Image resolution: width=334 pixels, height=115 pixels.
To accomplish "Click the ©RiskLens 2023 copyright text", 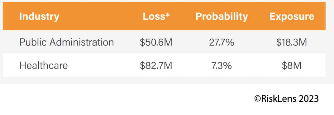I will tap(287, 99).
